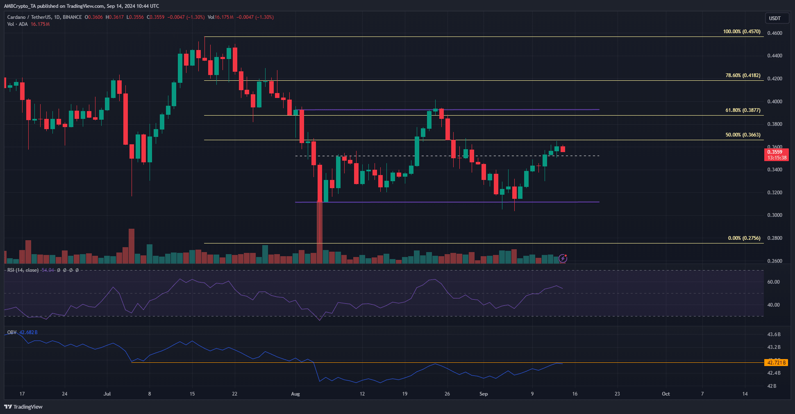Click the 23 date axis label
795x414 pixels.
[x=617, y=394]
